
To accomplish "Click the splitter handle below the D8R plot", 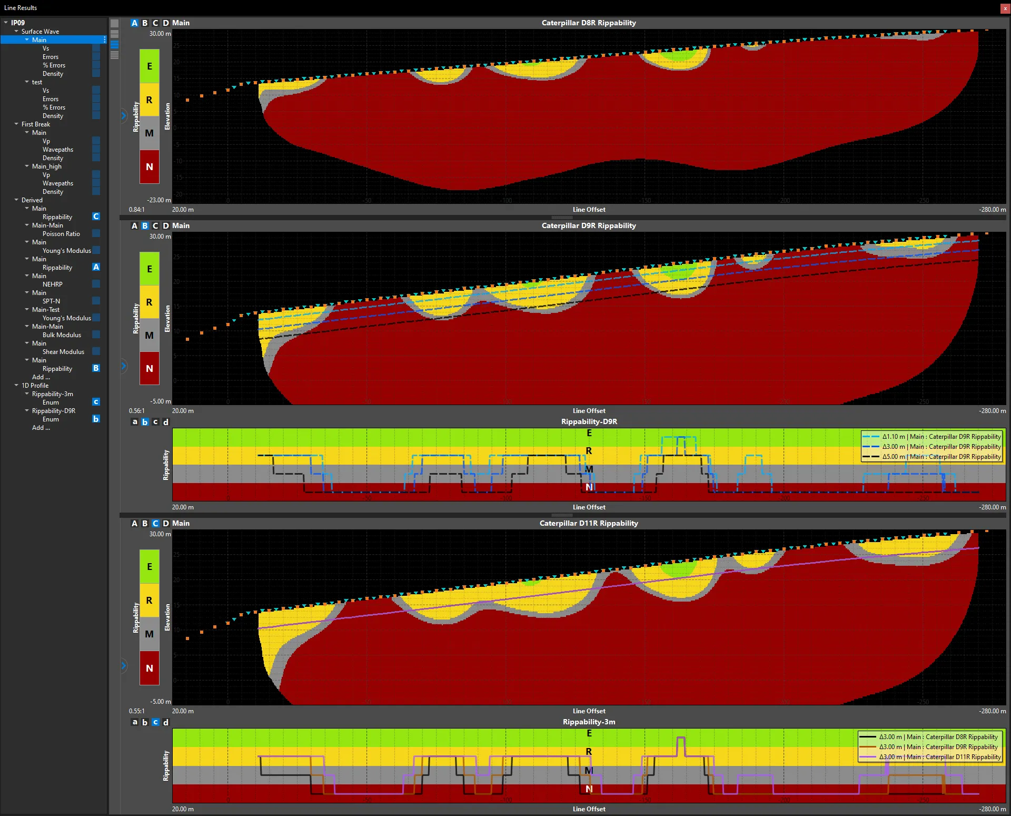I will pos(562,218).
